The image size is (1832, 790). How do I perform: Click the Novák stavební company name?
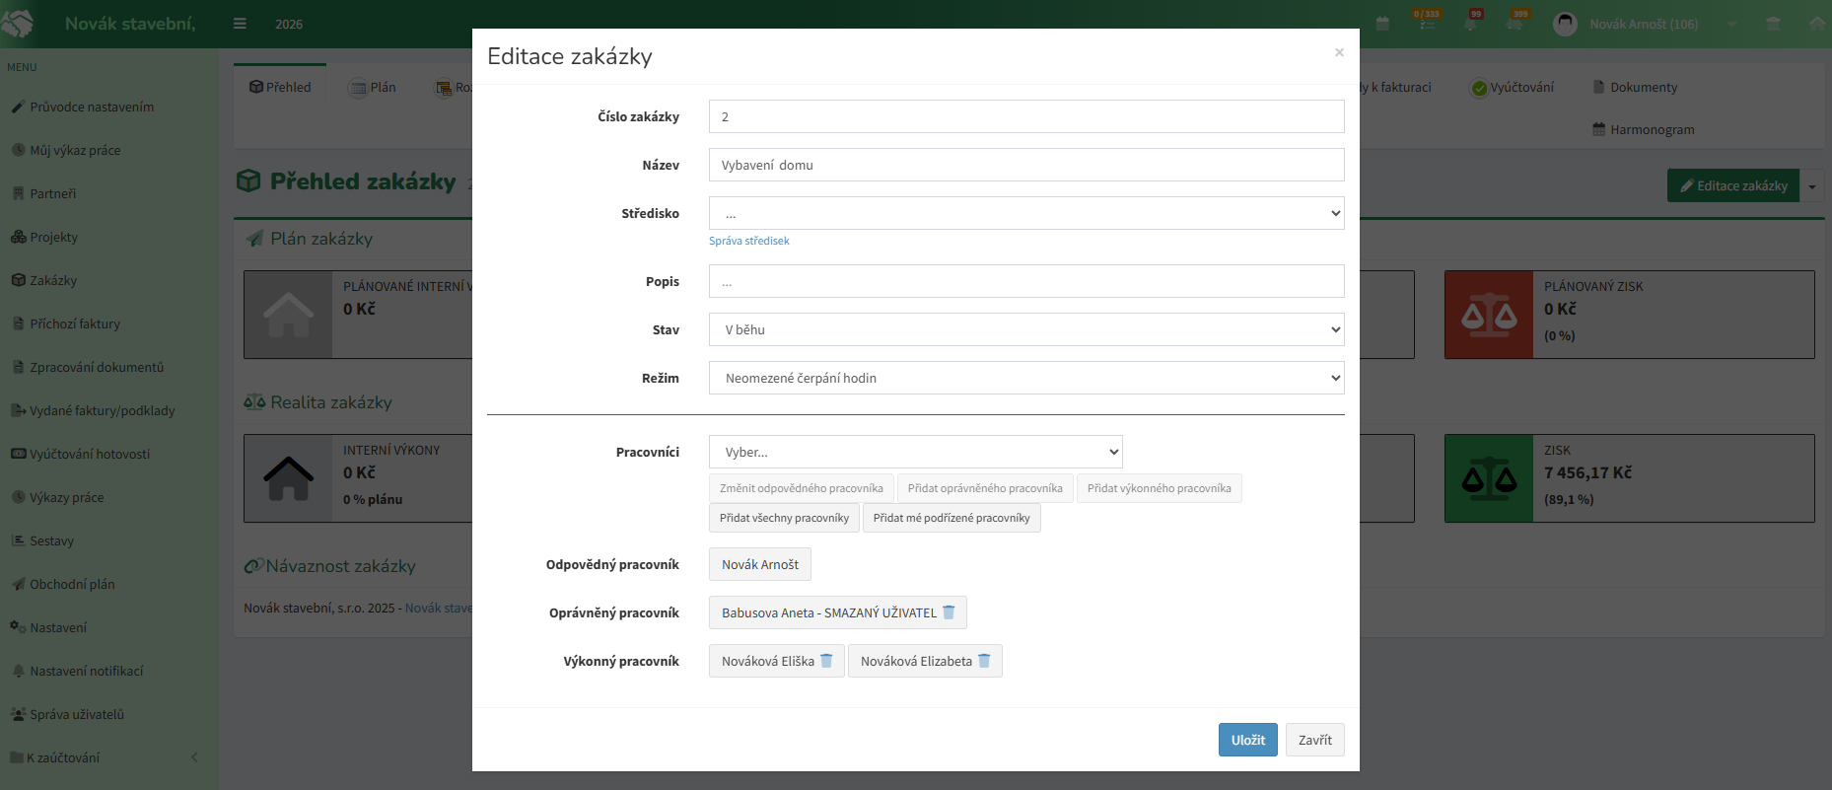(130, 24)
